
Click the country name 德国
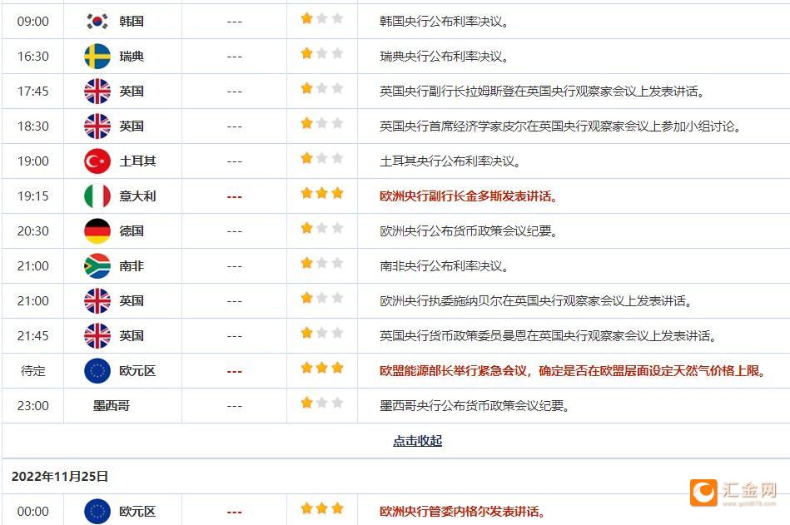[132, 231]
